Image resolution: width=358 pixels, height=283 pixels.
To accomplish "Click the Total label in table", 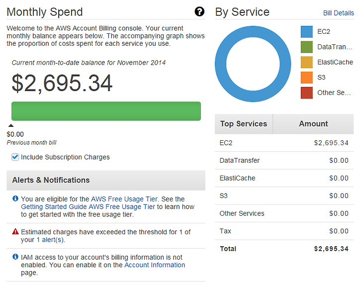I will tap(228, 249).
